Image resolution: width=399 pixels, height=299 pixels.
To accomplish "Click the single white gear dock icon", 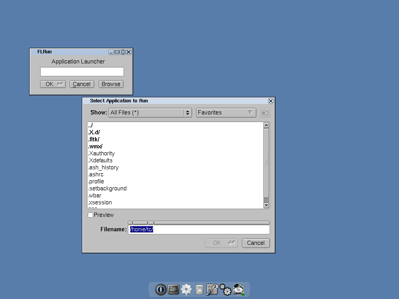I will click(186, 290).
